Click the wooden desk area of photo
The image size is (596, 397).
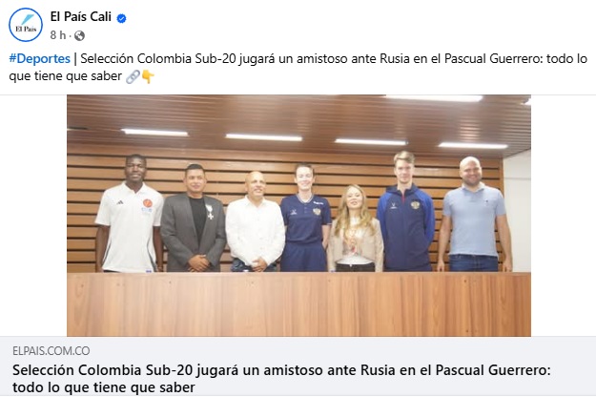point(298,304)
